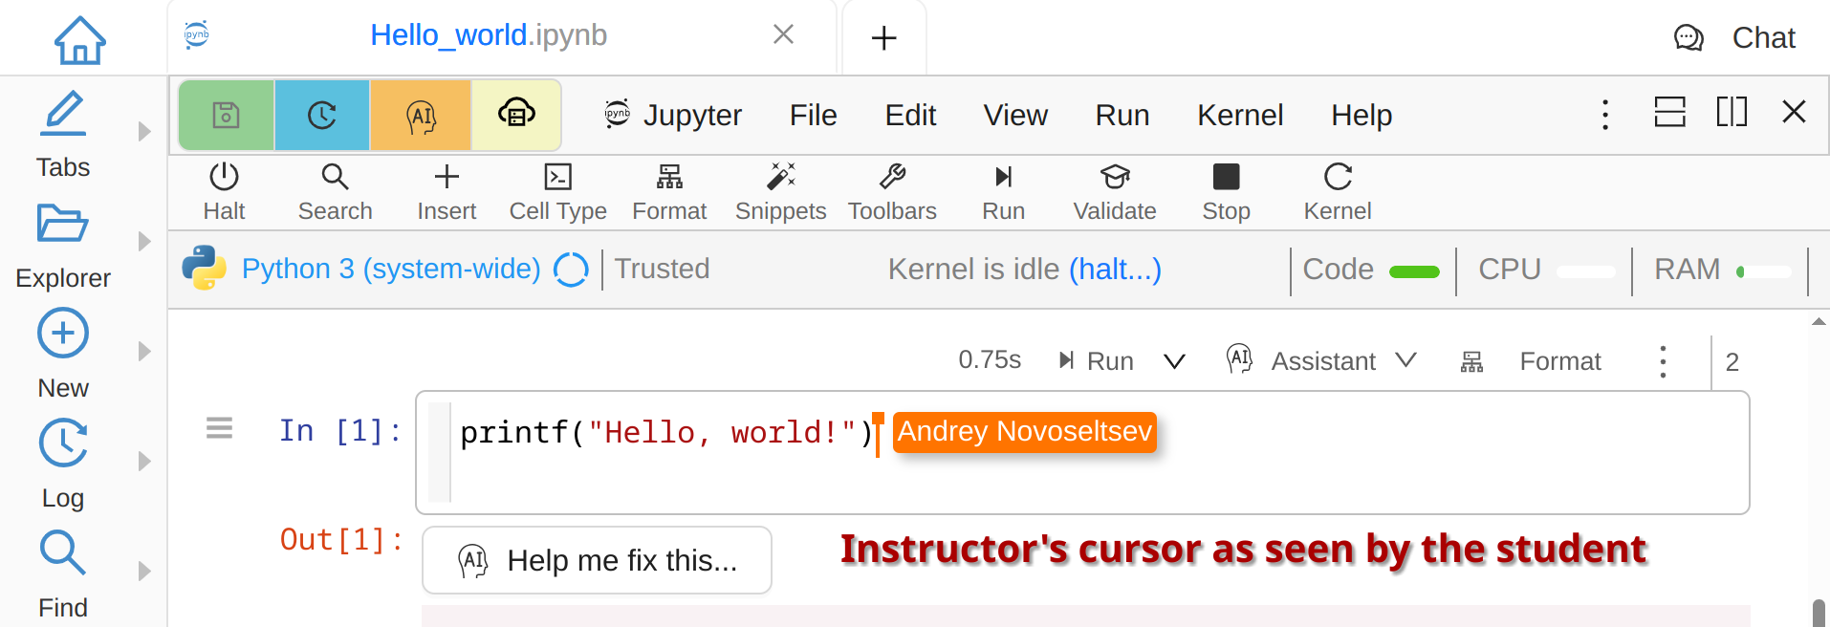Click the green Save notebook icon
1830x627 pixels.
point(226,116)
